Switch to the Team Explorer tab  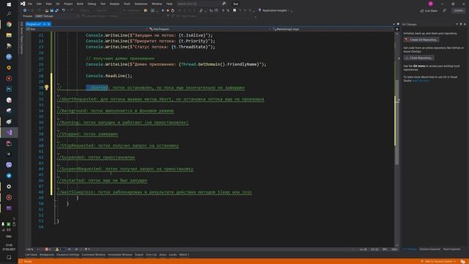tap(451, 249)
